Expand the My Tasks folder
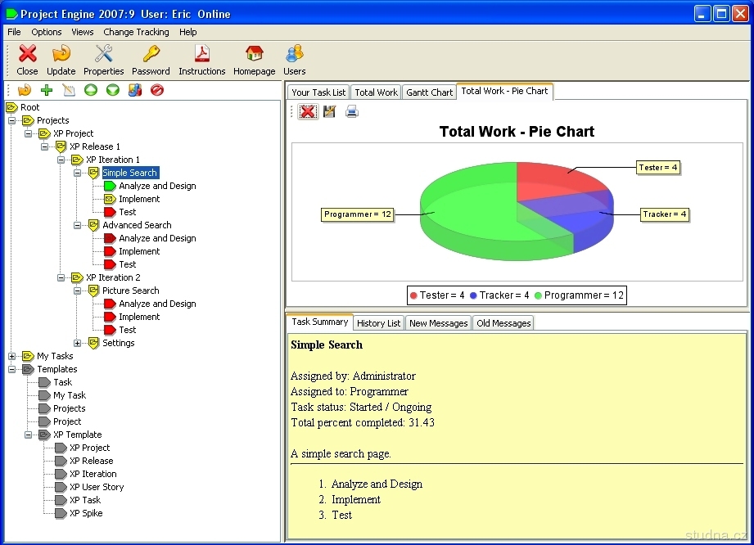754x545 pixels. point(12,356)
